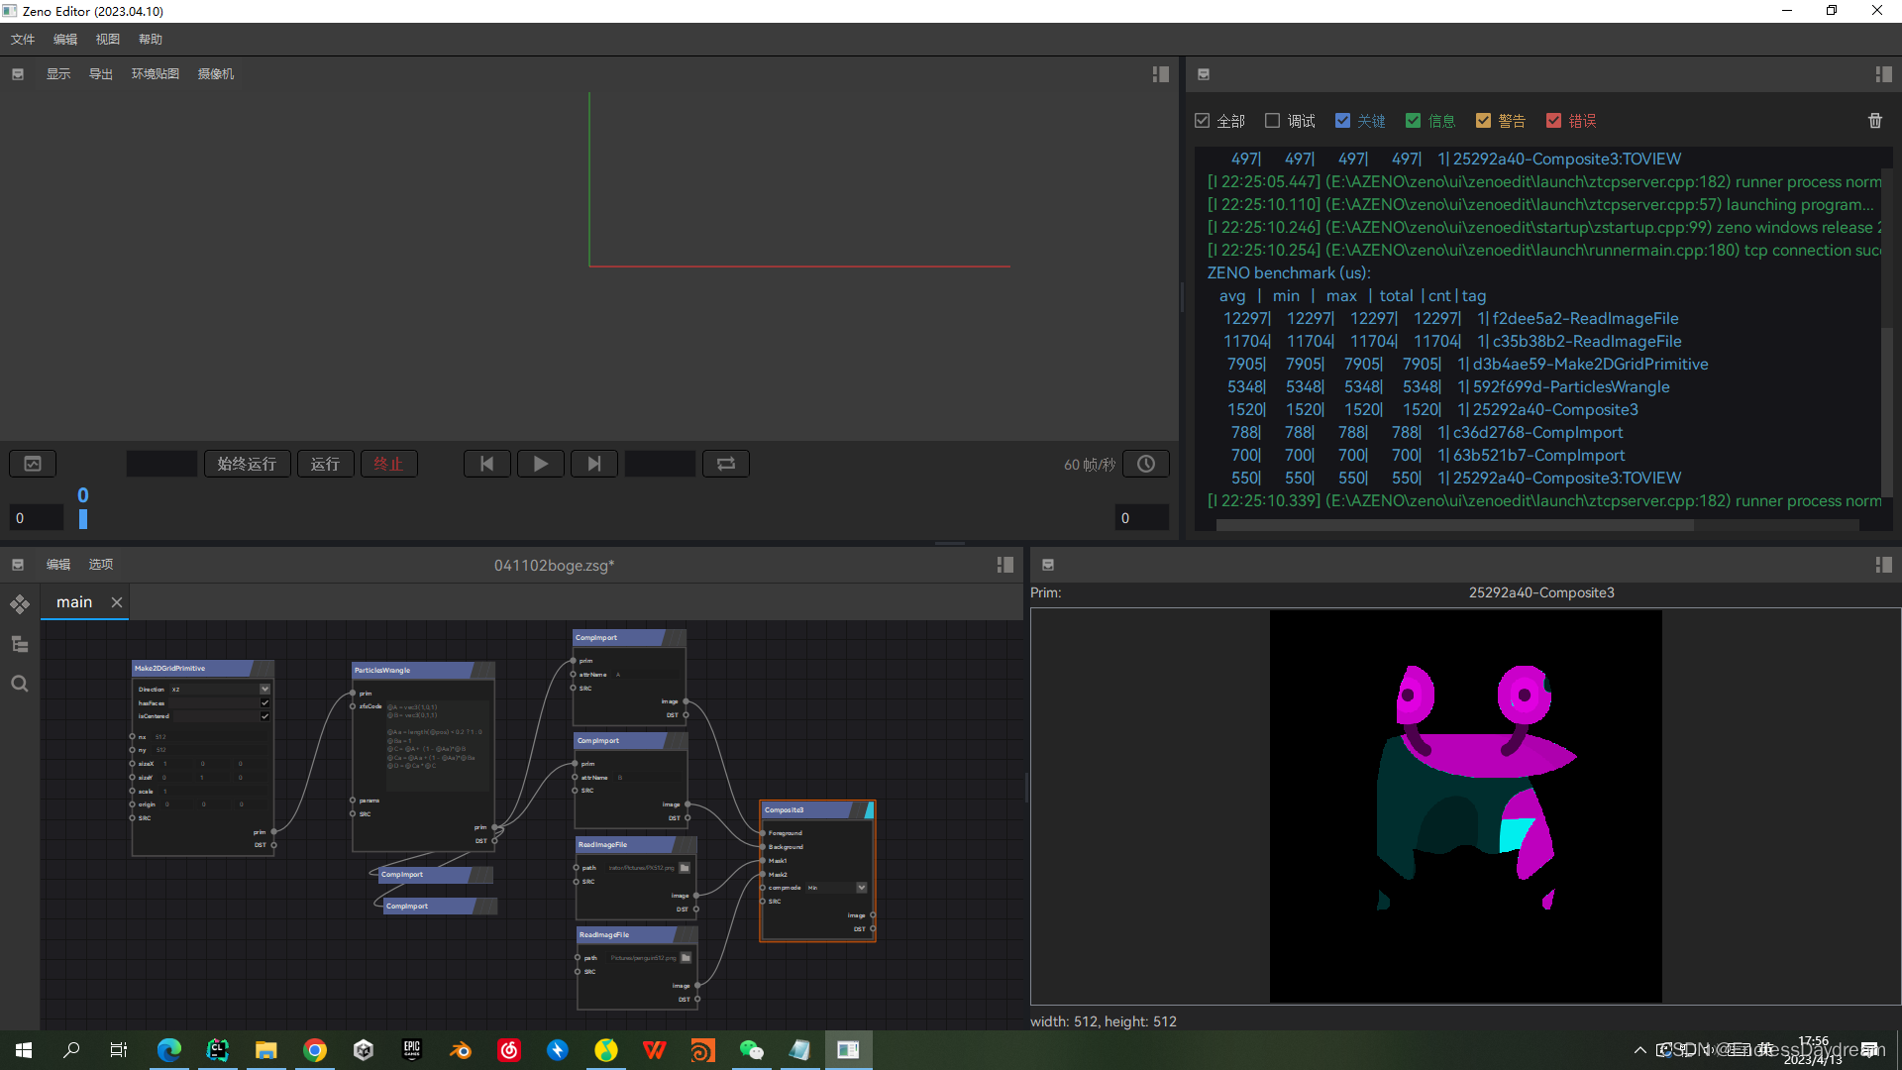Click the clock icon next to the frame rate
The height and width of the screenshot is (1070, 1902).
[1146, 463]
